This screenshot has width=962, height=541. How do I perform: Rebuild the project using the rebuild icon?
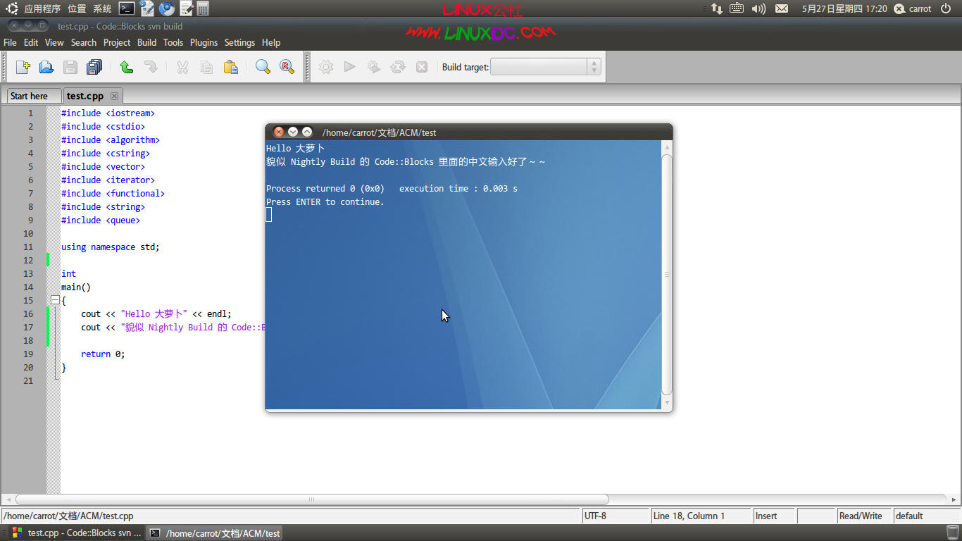pos(398,66)
